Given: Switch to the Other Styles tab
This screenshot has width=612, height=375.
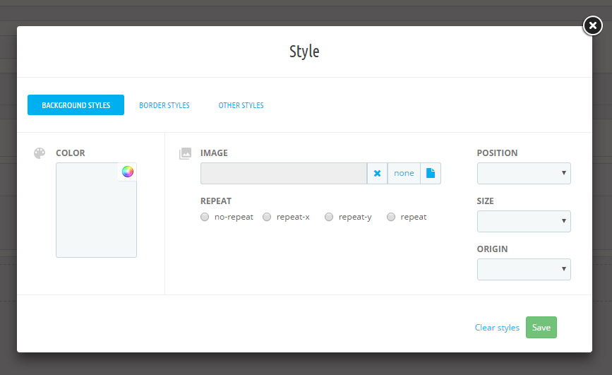Looking at the screenshot, I should pyautogui.click(x=241, y=105).
